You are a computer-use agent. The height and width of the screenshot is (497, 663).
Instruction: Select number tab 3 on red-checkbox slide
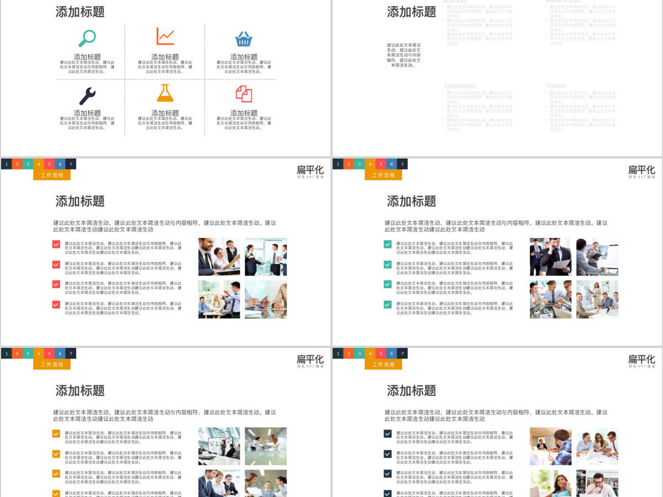coord(28,164)
